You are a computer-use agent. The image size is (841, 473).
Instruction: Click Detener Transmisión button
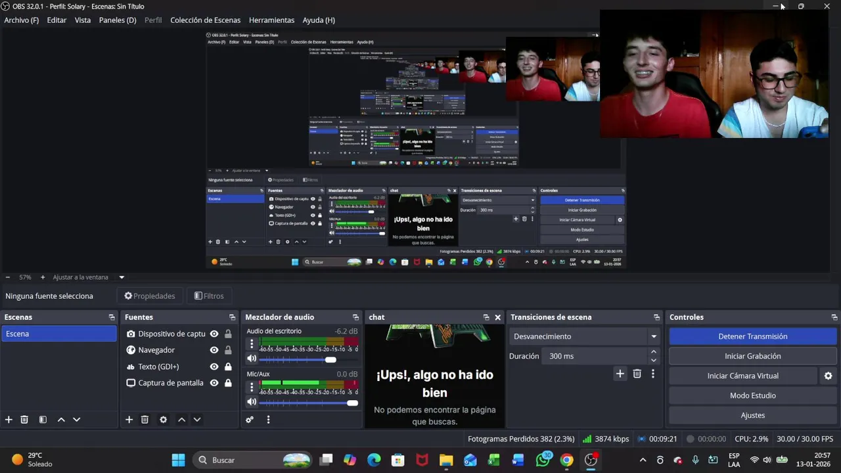pos(752,336)
